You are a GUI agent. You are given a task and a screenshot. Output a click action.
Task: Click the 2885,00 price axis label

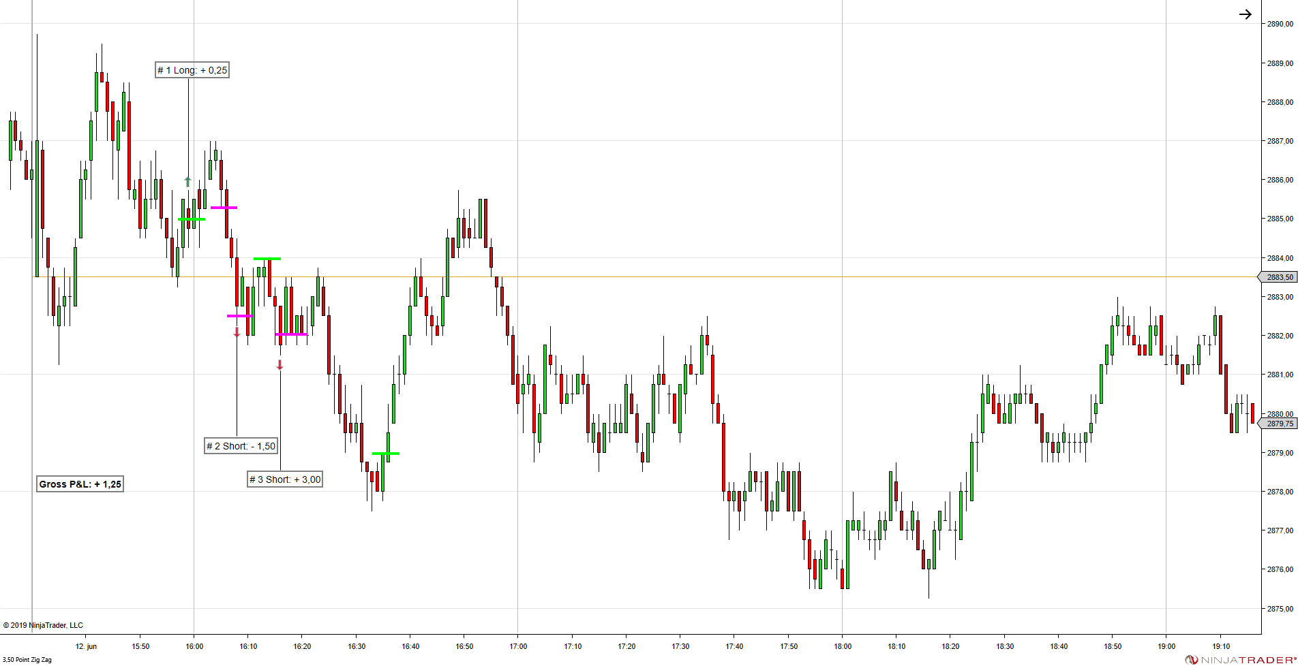pos(1280,219)
